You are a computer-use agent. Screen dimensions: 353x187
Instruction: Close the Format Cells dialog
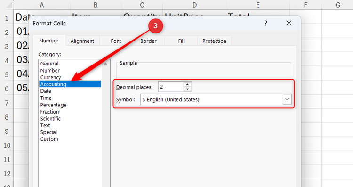(x=289, y=23)
